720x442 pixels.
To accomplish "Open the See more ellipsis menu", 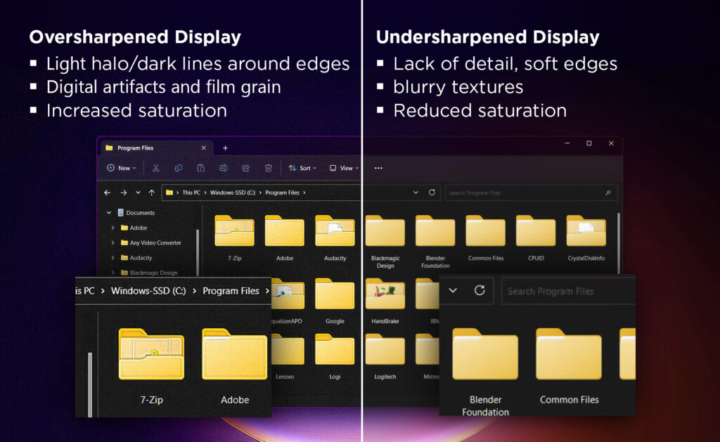I will tap(378, 168).
